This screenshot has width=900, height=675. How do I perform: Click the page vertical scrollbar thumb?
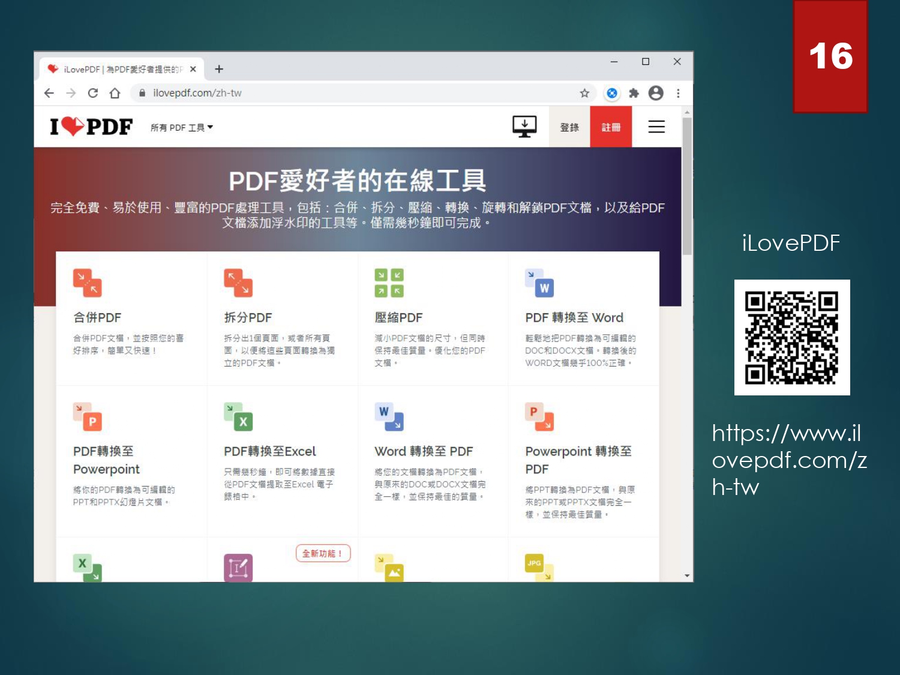tap(687, 186)
